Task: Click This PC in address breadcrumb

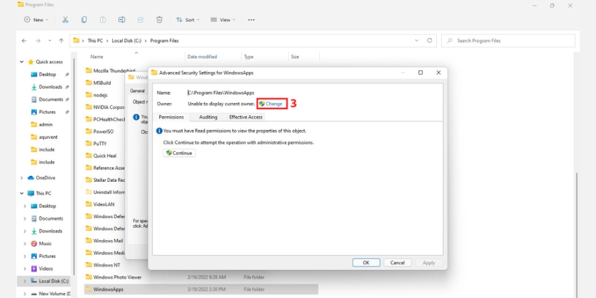Action: [x=95, y=41]
